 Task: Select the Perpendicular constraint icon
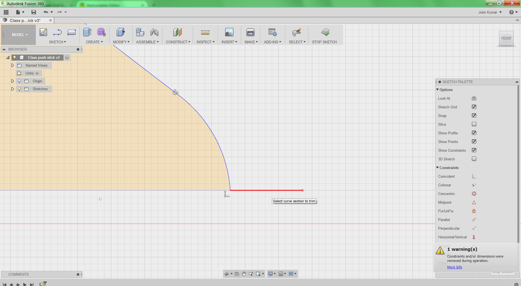pos(474,228)
